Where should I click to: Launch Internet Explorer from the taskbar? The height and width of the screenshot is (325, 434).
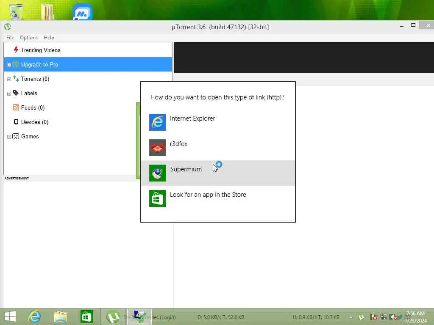[x=34, y=317]
